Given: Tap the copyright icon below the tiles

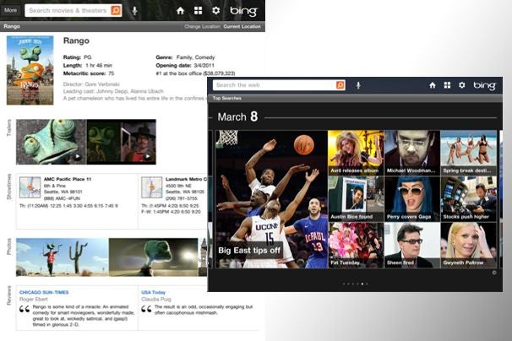Looking at the screenshot, I should [494, 273].
